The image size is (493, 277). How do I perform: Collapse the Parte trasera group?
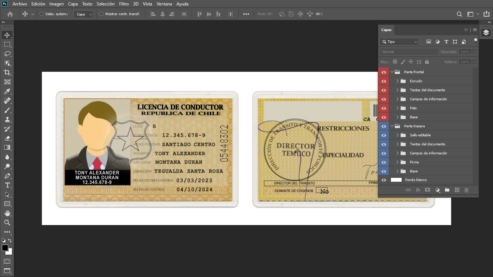(x=392, y=126)
